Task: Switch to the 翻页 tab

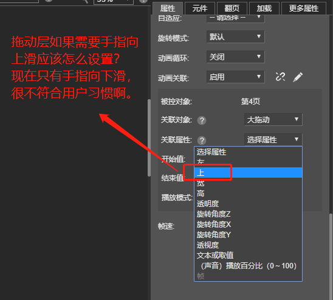Action: [x=232, y=9]
